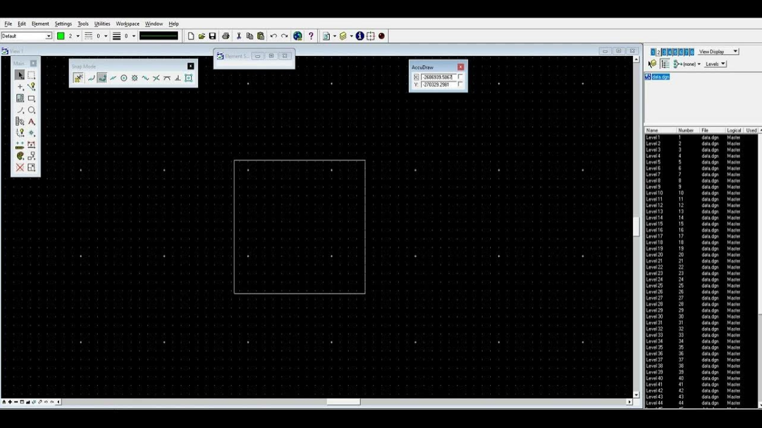Click the Save floppy disk icon

click(213, 36)
